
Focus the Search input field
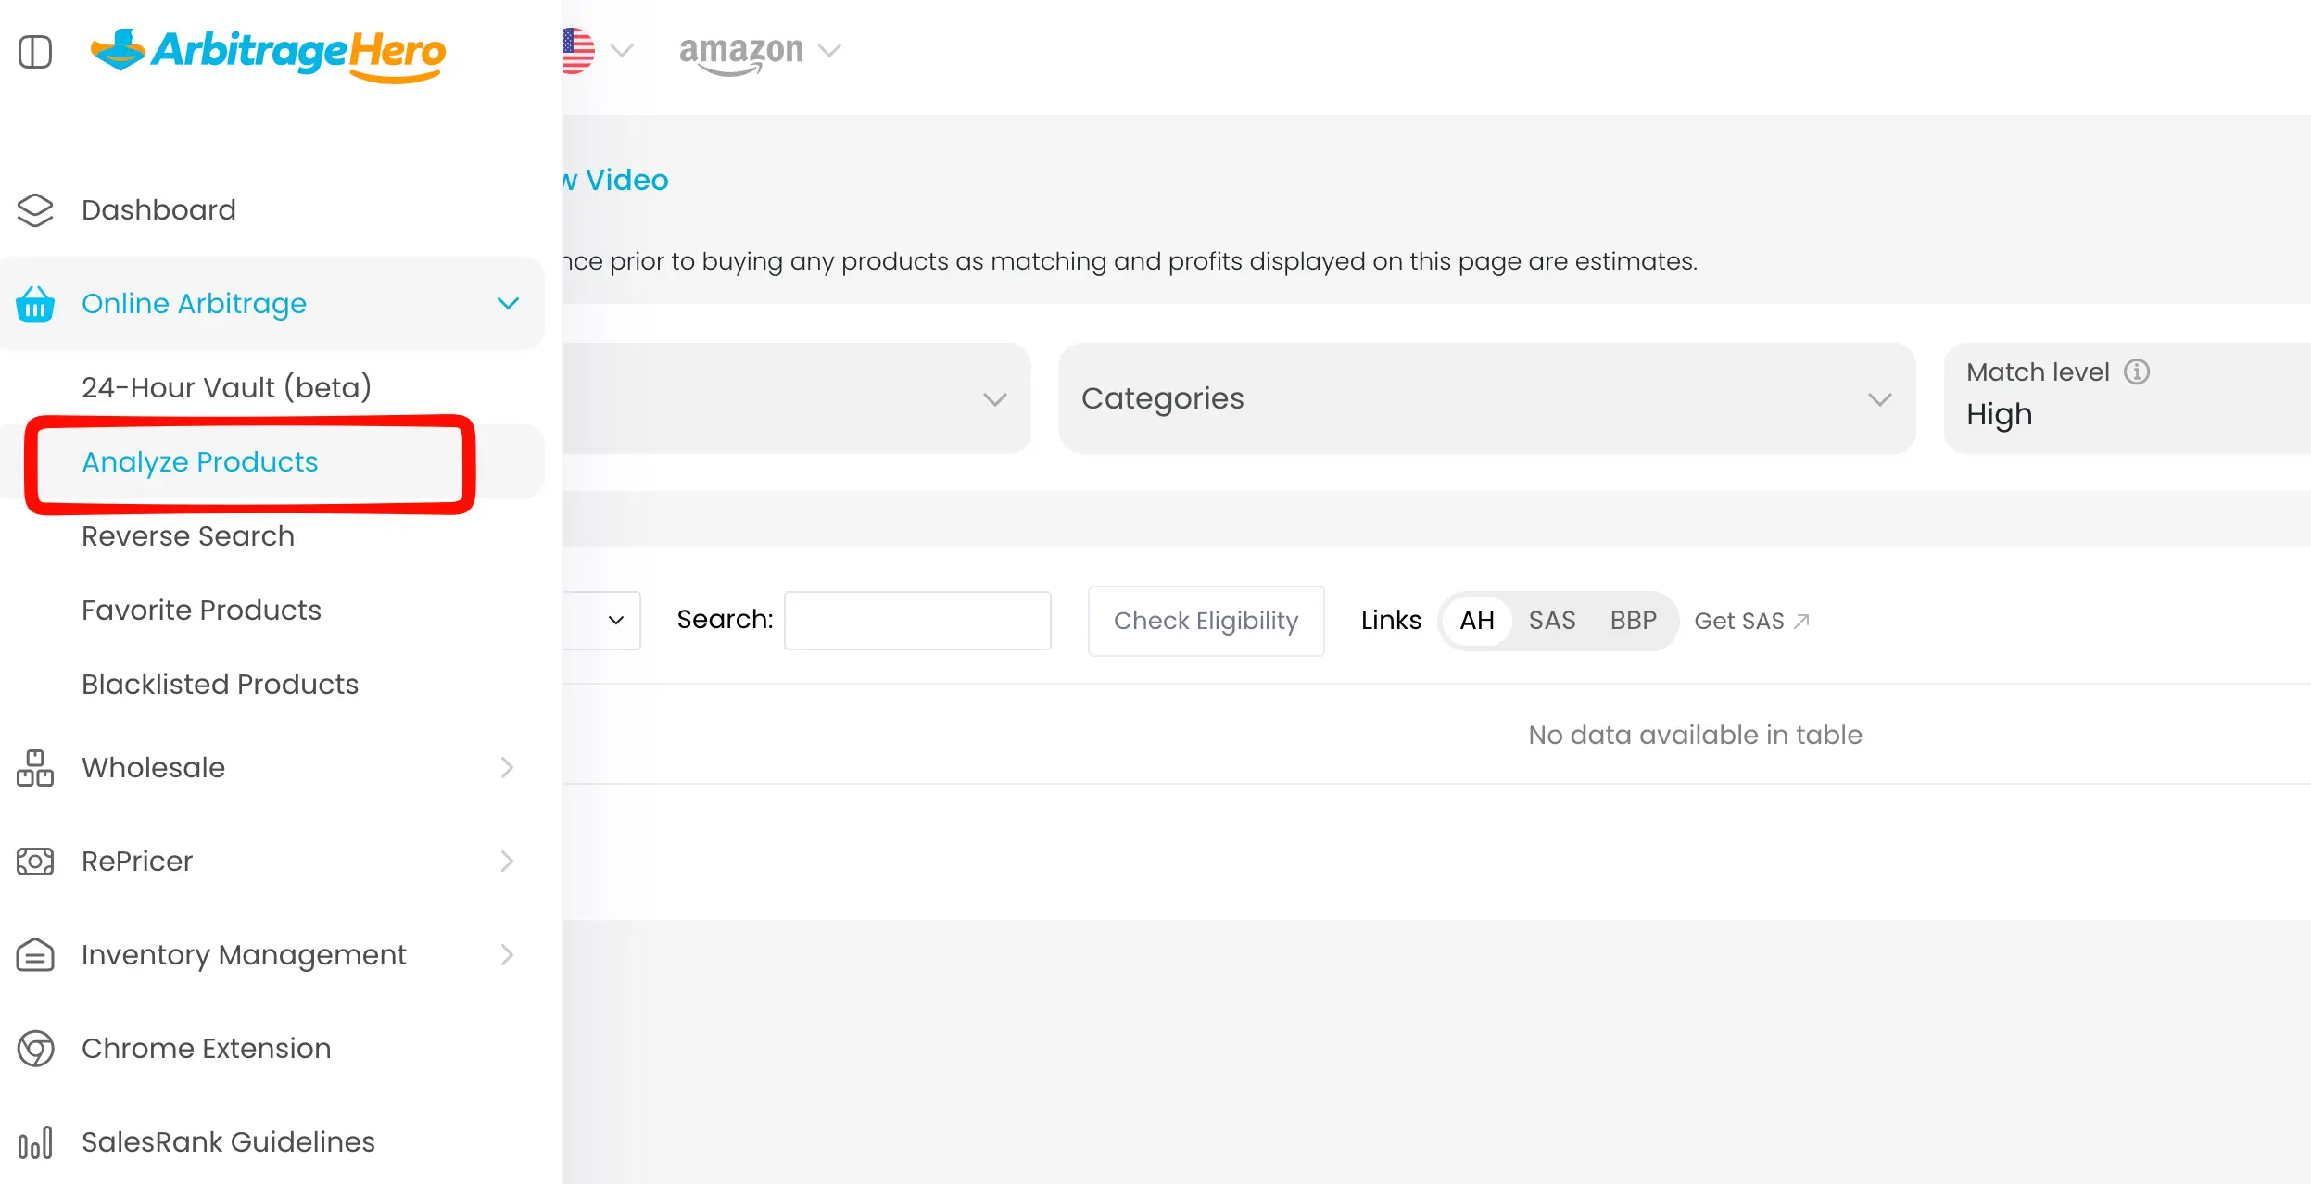click(917, 621)
